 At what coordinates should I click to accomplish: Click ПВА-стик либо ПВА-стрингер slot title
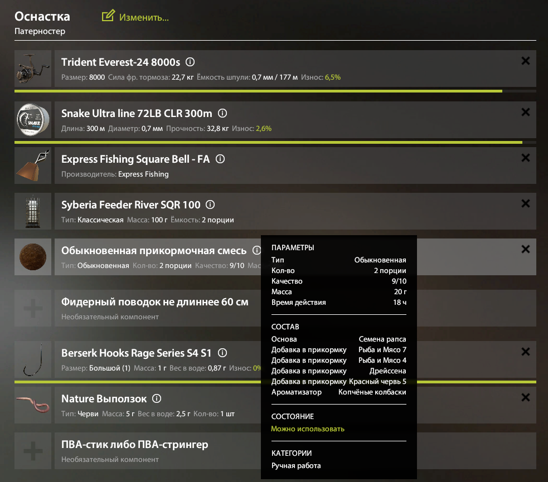[x=134, y=444]
